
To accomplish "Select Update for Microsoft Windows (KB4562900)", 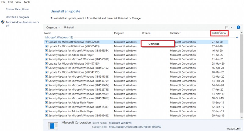I will pos(74,42).
